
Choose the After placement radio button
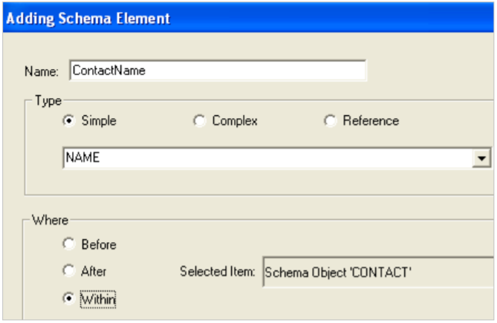[69, 271]
